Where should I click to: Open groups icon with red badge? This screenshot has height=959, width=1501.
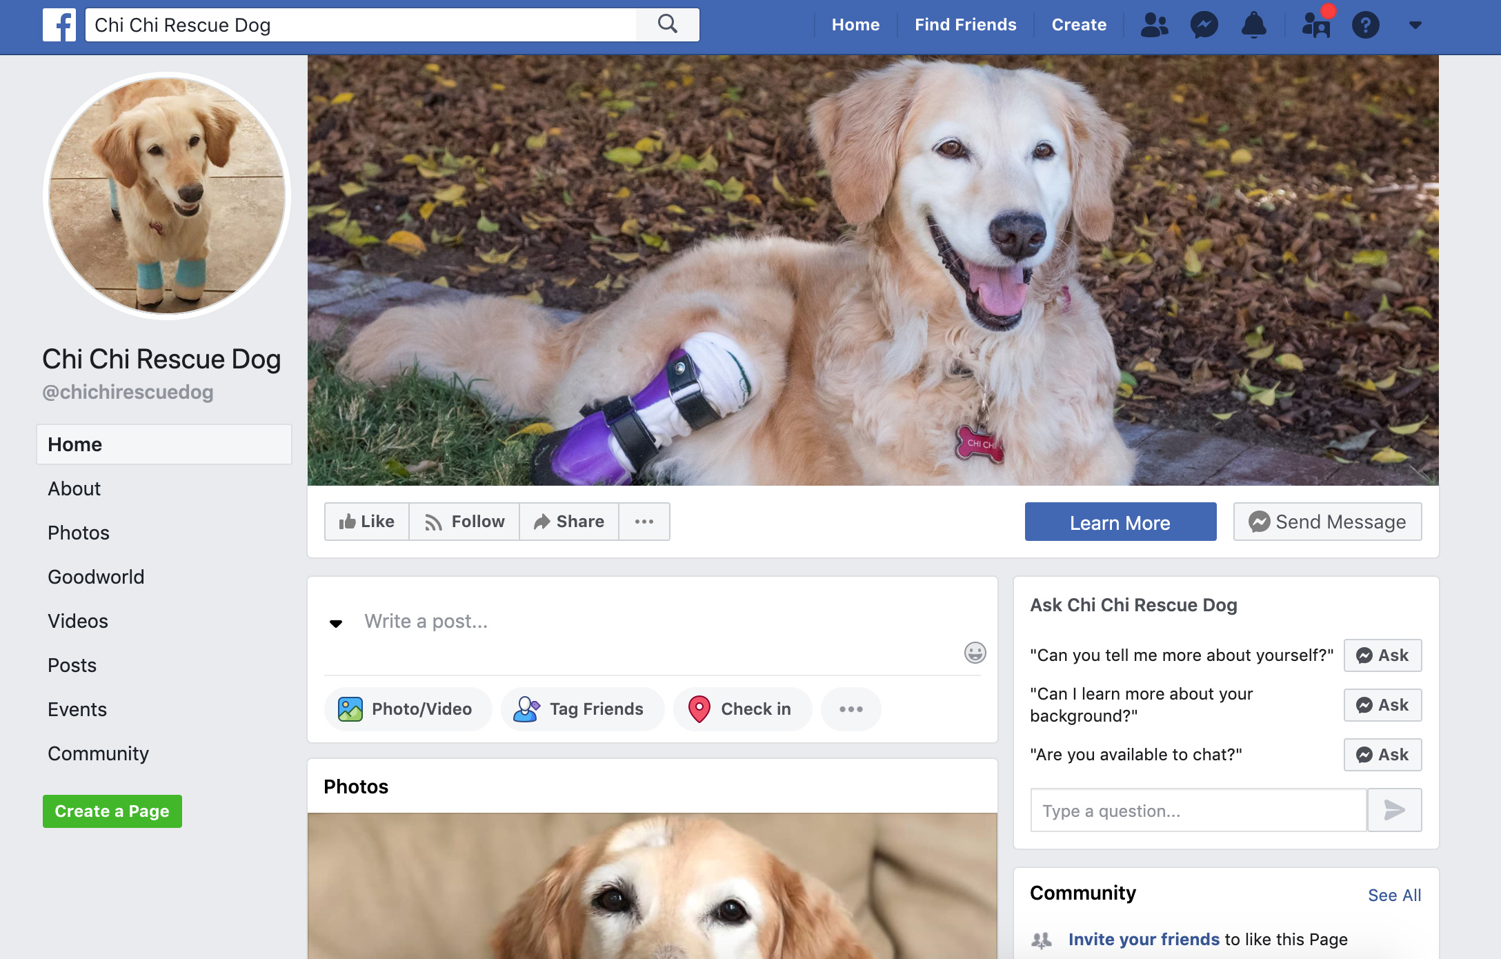[1316, 25]
